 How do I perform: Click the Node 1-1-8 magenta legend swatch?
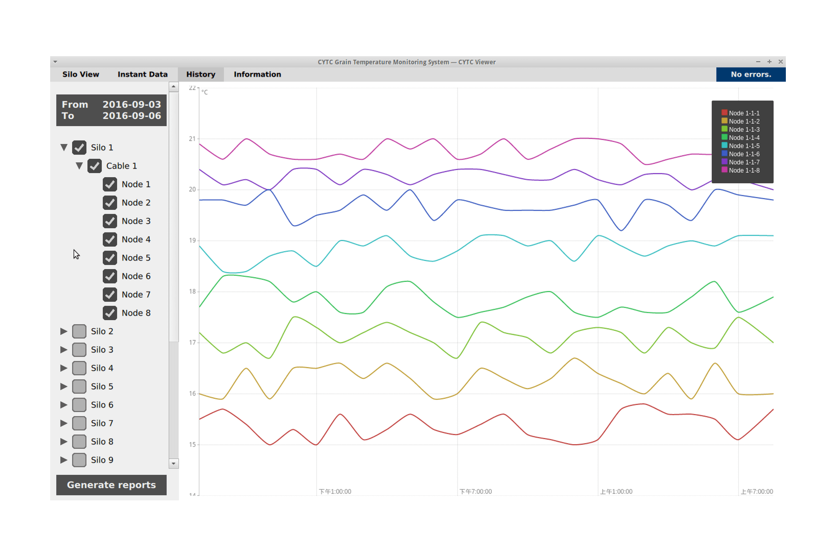725,170
